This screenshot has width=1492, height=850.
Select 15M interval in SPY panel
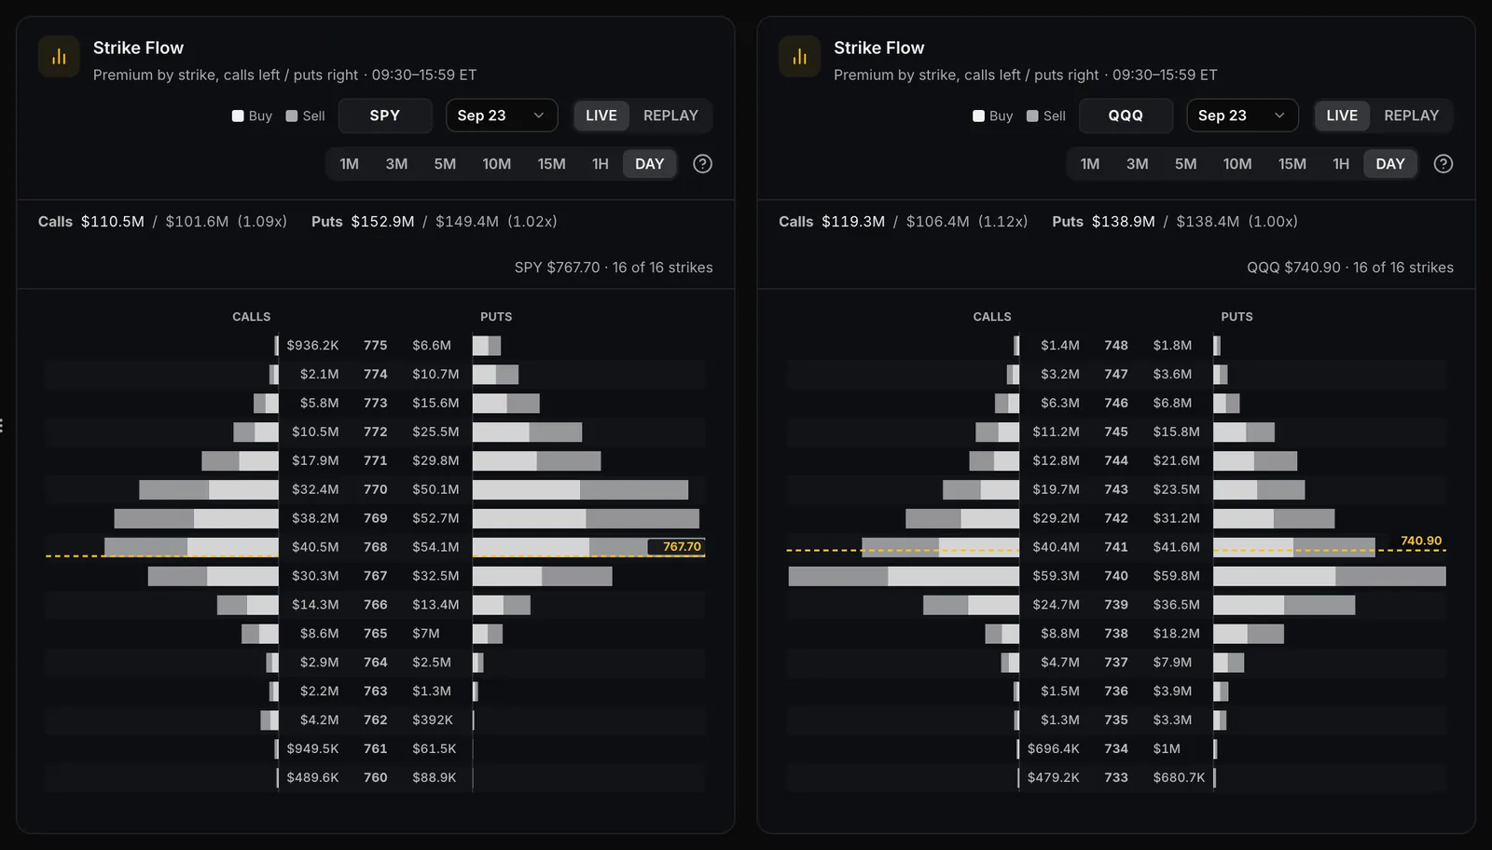551,164
